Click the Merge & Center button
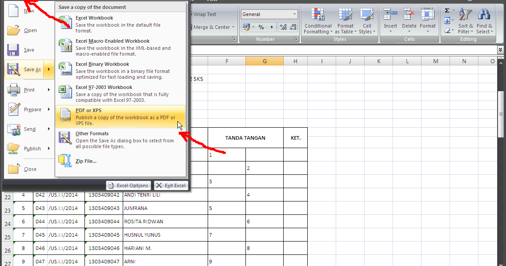Image resolution: width=506 pixels, height=266 pixels. point(211,28)
